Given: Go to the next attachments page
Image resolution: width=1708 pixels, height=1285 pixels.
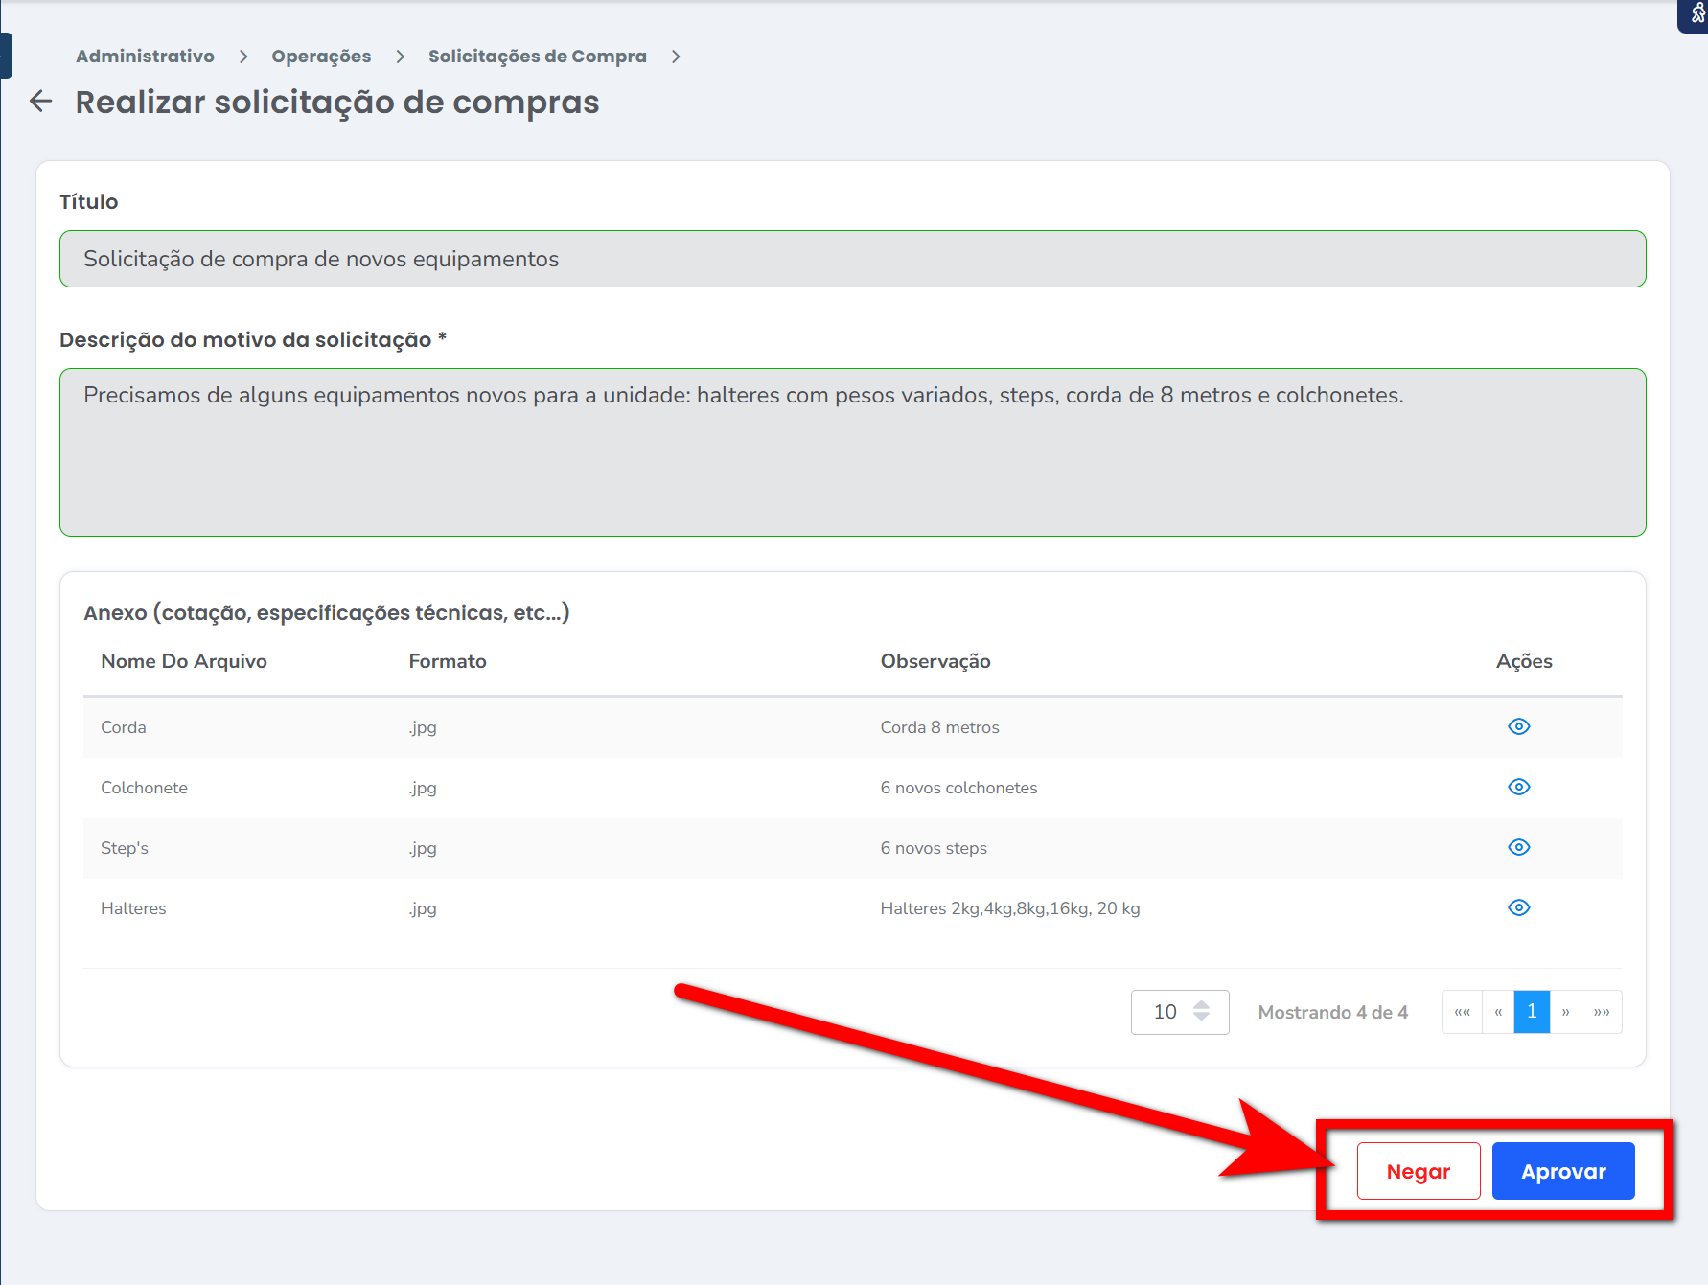Looking at the screenshot, I should tap(1565, 1012).
